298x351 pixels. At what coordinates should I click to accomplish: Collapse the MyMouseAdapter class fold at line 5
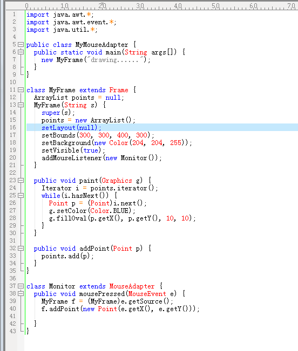(21, 45)
